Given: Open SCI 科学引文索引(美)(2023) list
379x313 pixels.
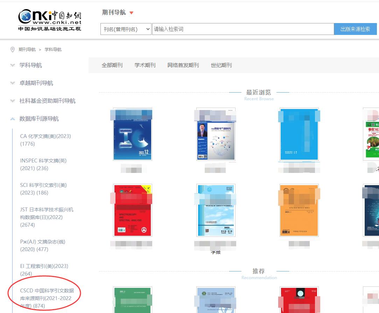Looking at the screenshot, I should (x=43, y=189).
